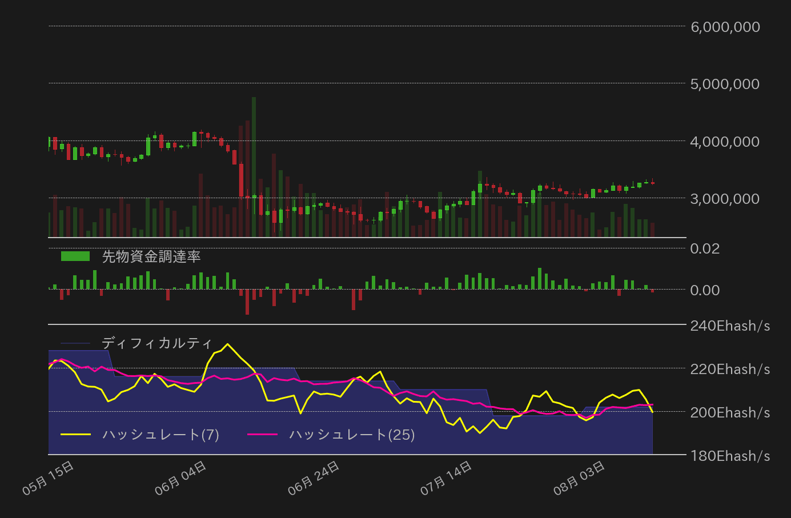Expand the 05月 15日 date axis label
This screenshot has height=518, width=791.
pyautogui.click(x=49, y=475)
